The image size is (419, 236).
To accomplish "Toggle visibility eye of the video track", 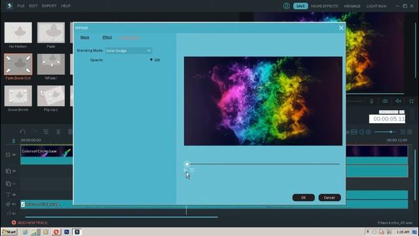I will coord(14,155).
